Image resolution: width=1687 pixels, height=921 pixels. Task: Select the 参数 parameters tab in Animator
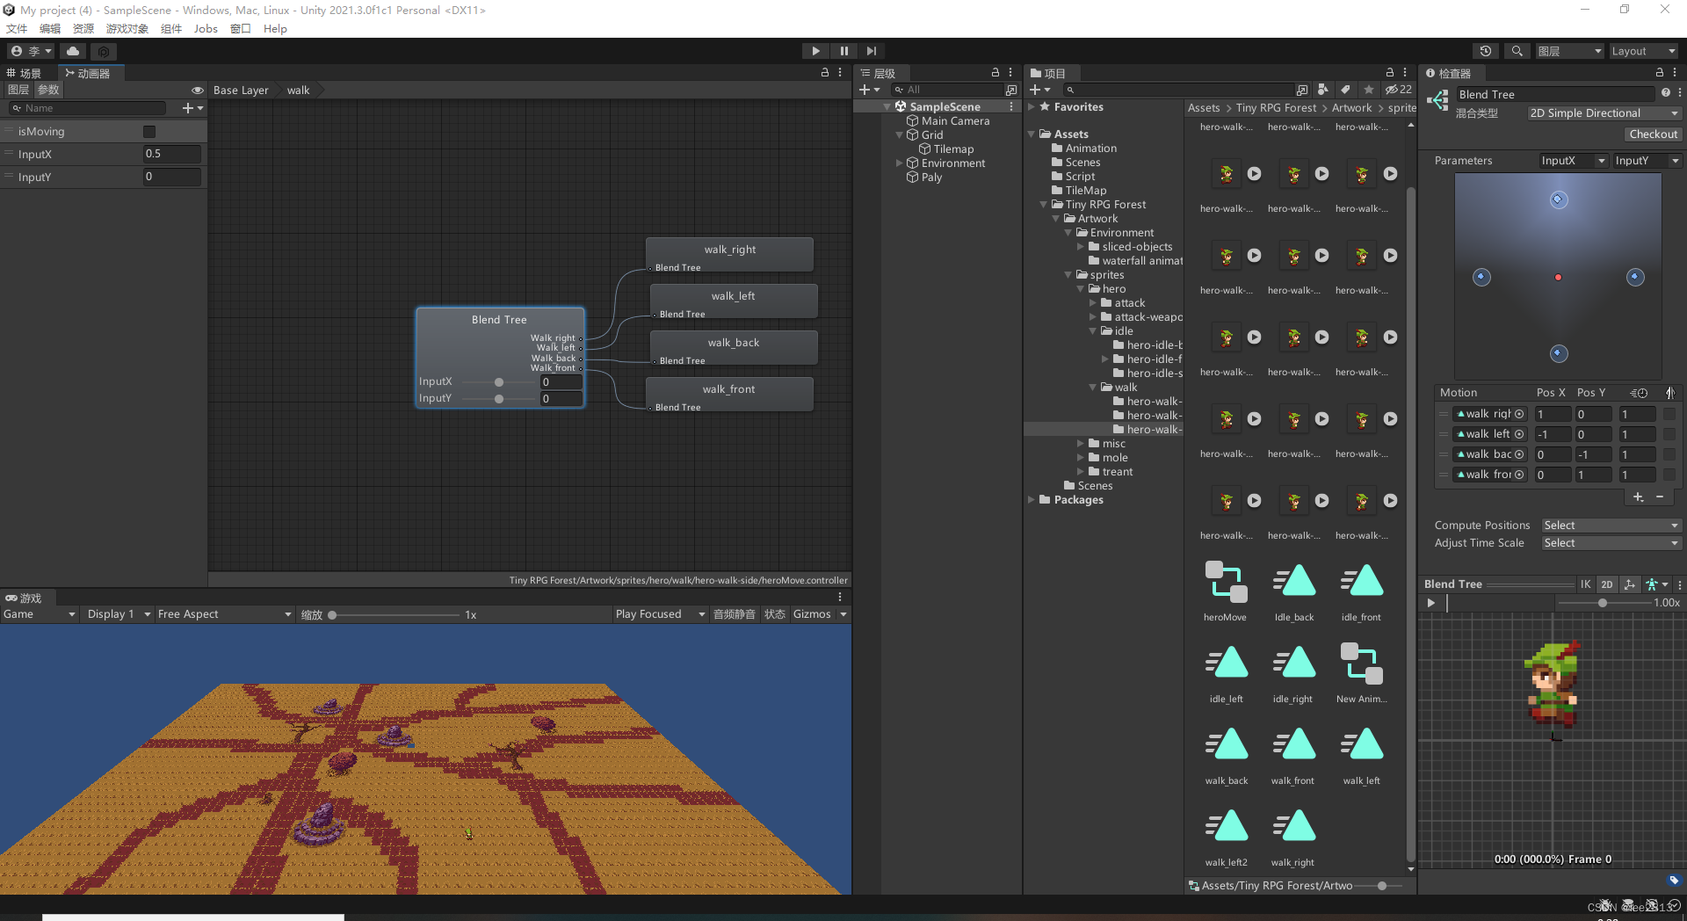pyautogui.click(x=48, y=90)
